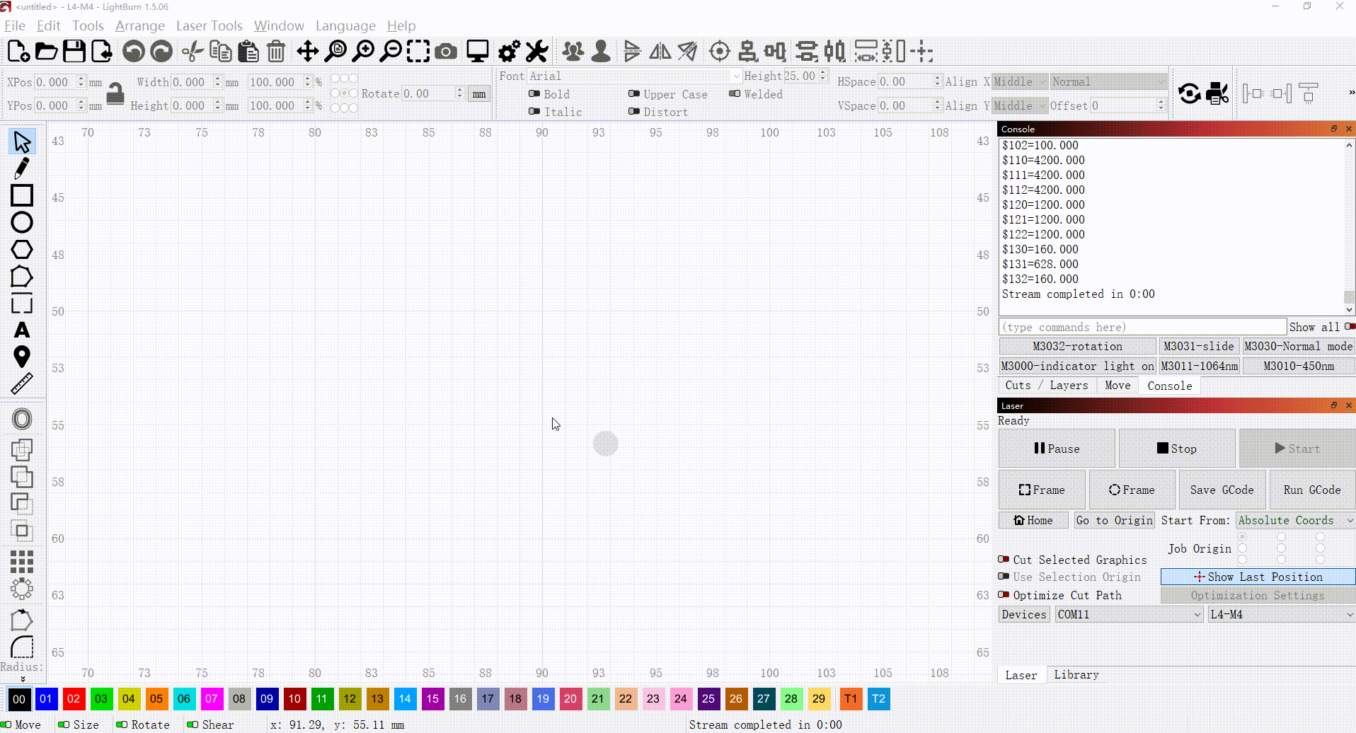
Task: Select the Draw Lines pencil tool
Action: [x=22, y=168]
